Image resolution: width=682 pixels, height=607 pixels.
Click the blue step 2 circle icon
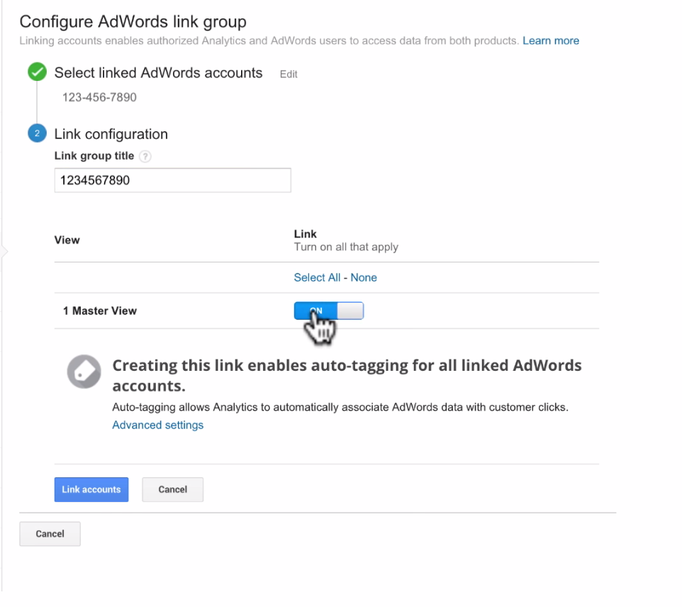[x=37, y=133]
